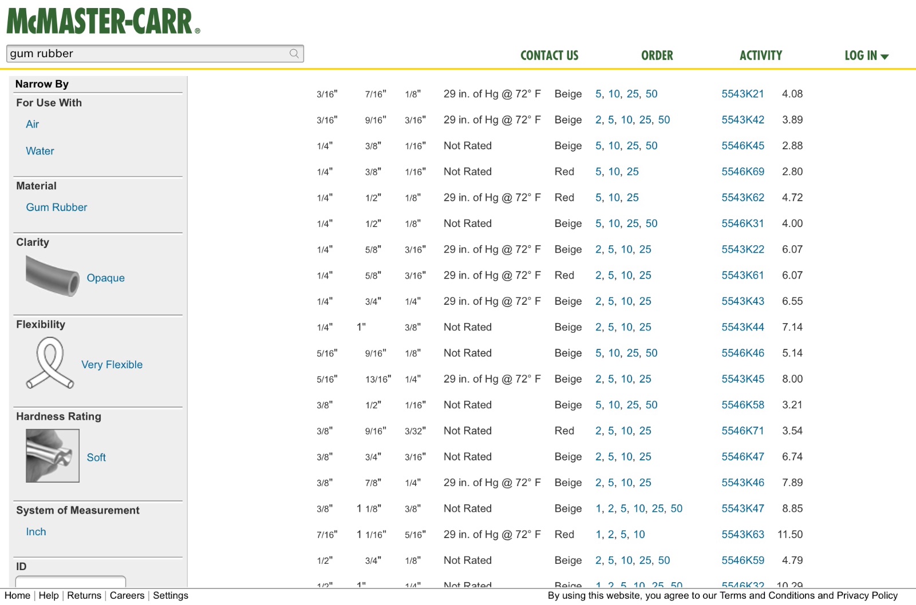Open the Activity page
Screen dimensions: 916x605
pos(760,55)
